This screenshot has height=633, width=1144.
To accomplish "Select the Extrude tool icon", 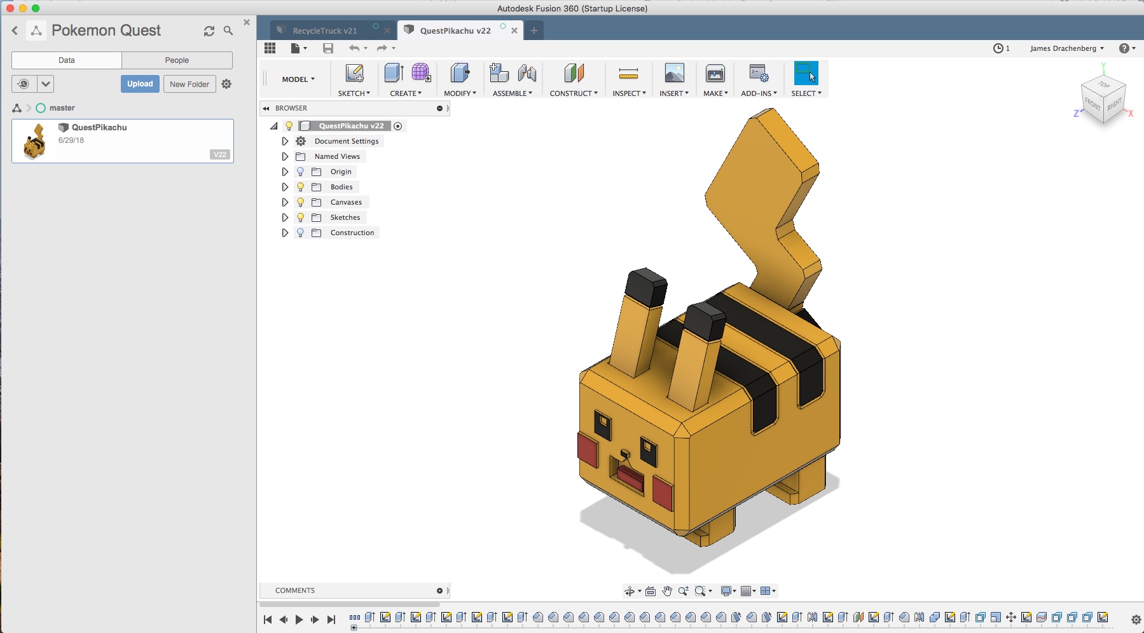I will pos(394,73).
